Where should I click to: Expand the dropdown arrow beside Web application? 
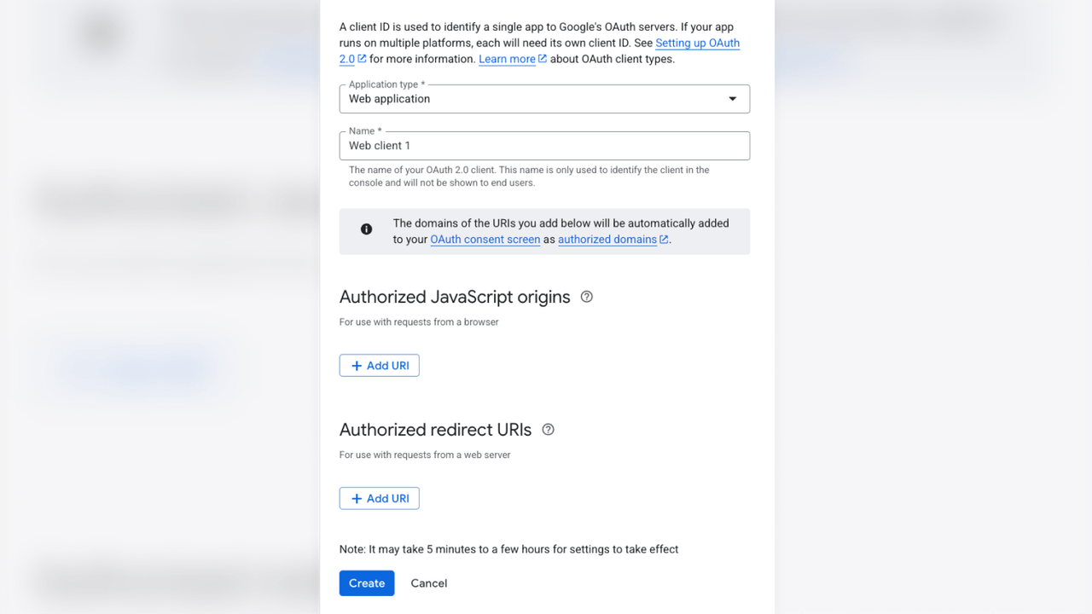pyautogui.click(x=732, y=98)
